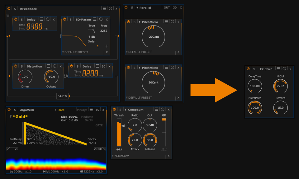Select EQ band number 1

coord(98,46)
